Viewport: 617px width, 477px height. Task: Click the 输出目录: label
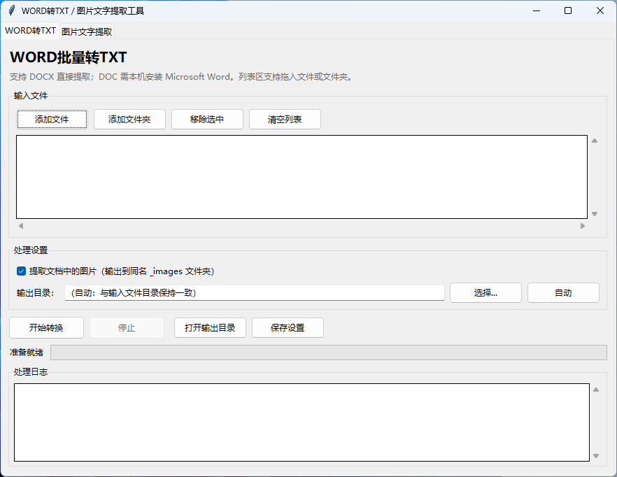coord(36,293)
